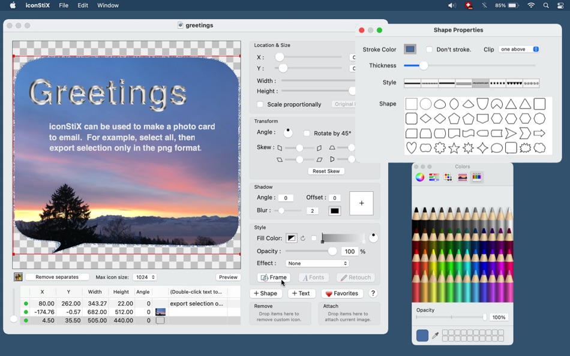Viewport: 570px width, 356px height.
Task: Open the image palettes tab in Colors
Action: coord(463,177)
